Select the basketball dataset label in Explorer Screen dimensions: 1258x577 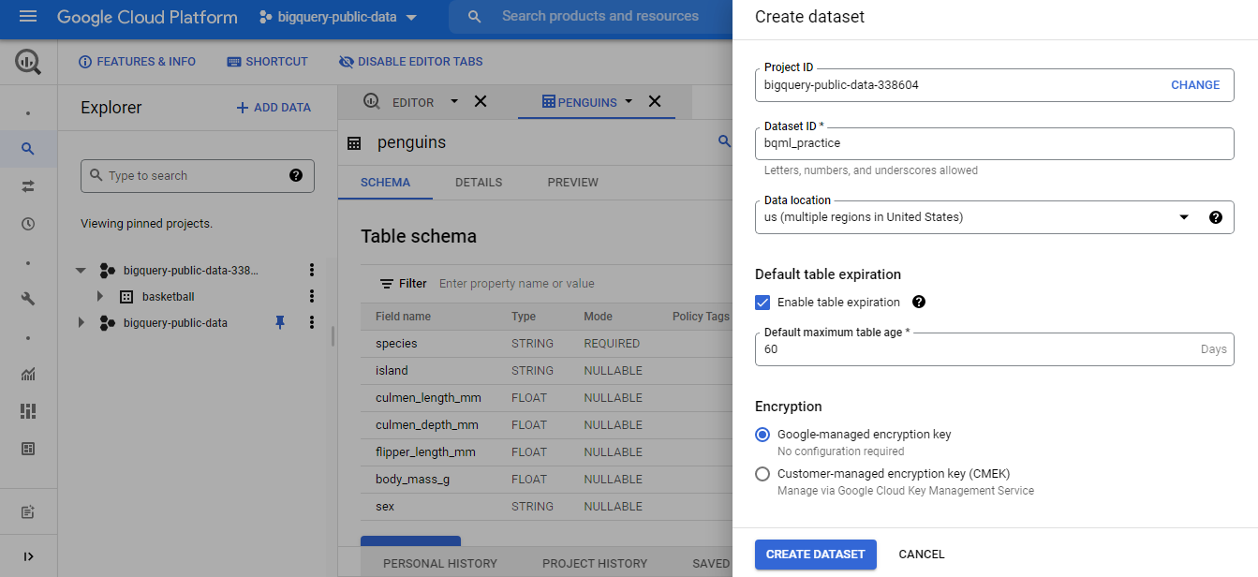pos(169,297)
